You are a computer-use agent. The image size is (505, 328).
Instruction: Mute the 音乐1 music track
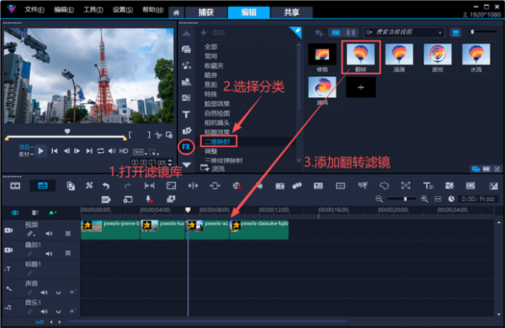click(44, 312)
